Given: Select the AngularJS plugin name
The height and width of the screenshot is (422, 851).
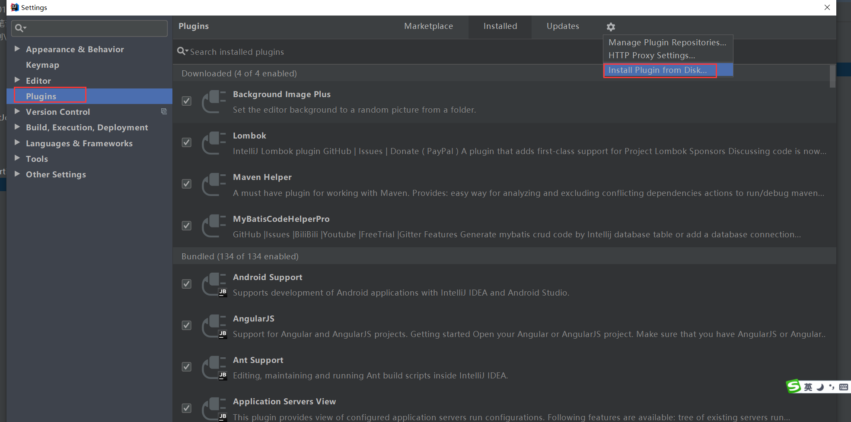Looking at the screenshot, I should point(253,318).
